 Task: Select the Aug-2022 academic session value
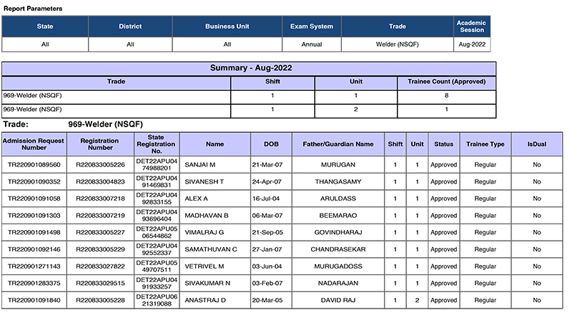pos(471,44)
